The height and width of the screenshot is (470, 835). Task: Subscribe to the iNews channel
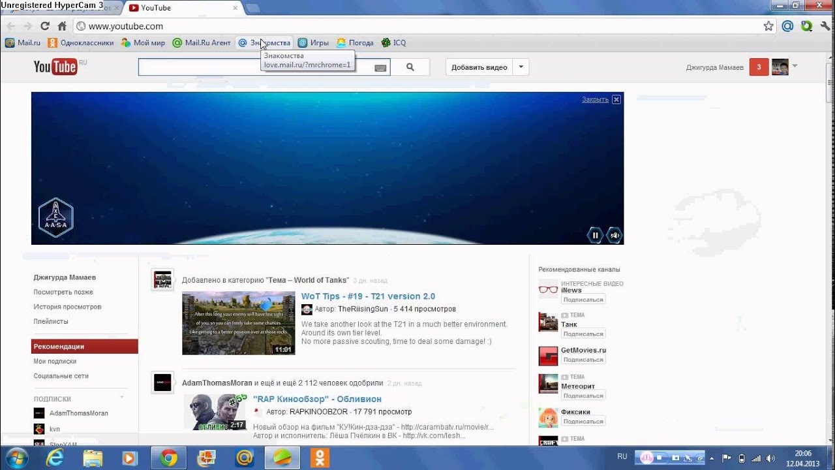point(583,300)
